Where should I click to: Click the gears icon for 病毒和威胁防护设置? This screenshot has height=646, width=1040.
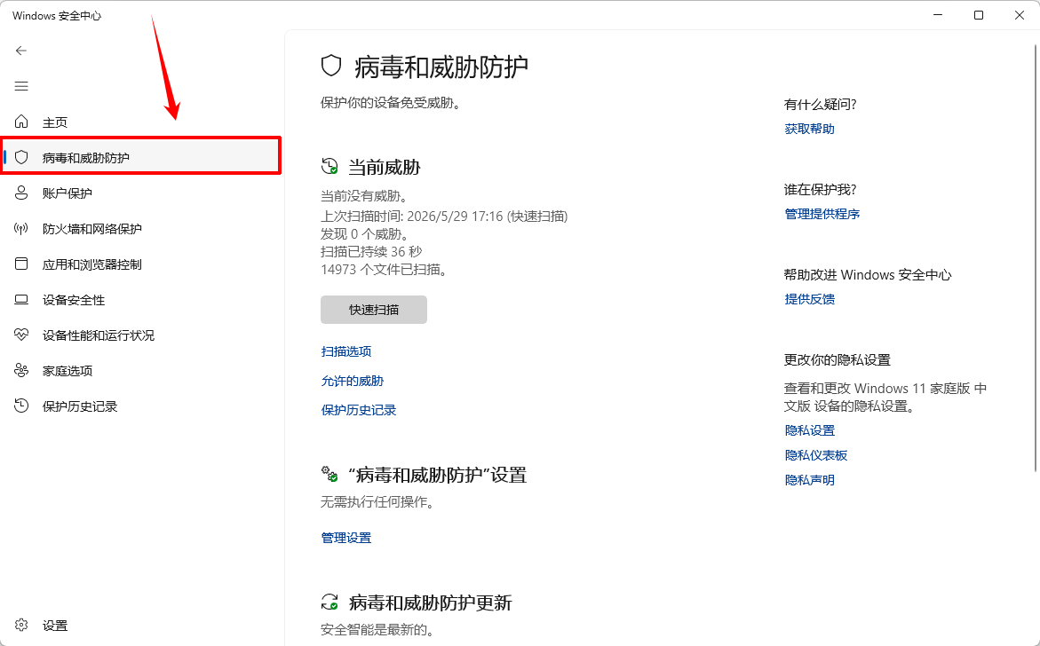(x=329, y=475)
